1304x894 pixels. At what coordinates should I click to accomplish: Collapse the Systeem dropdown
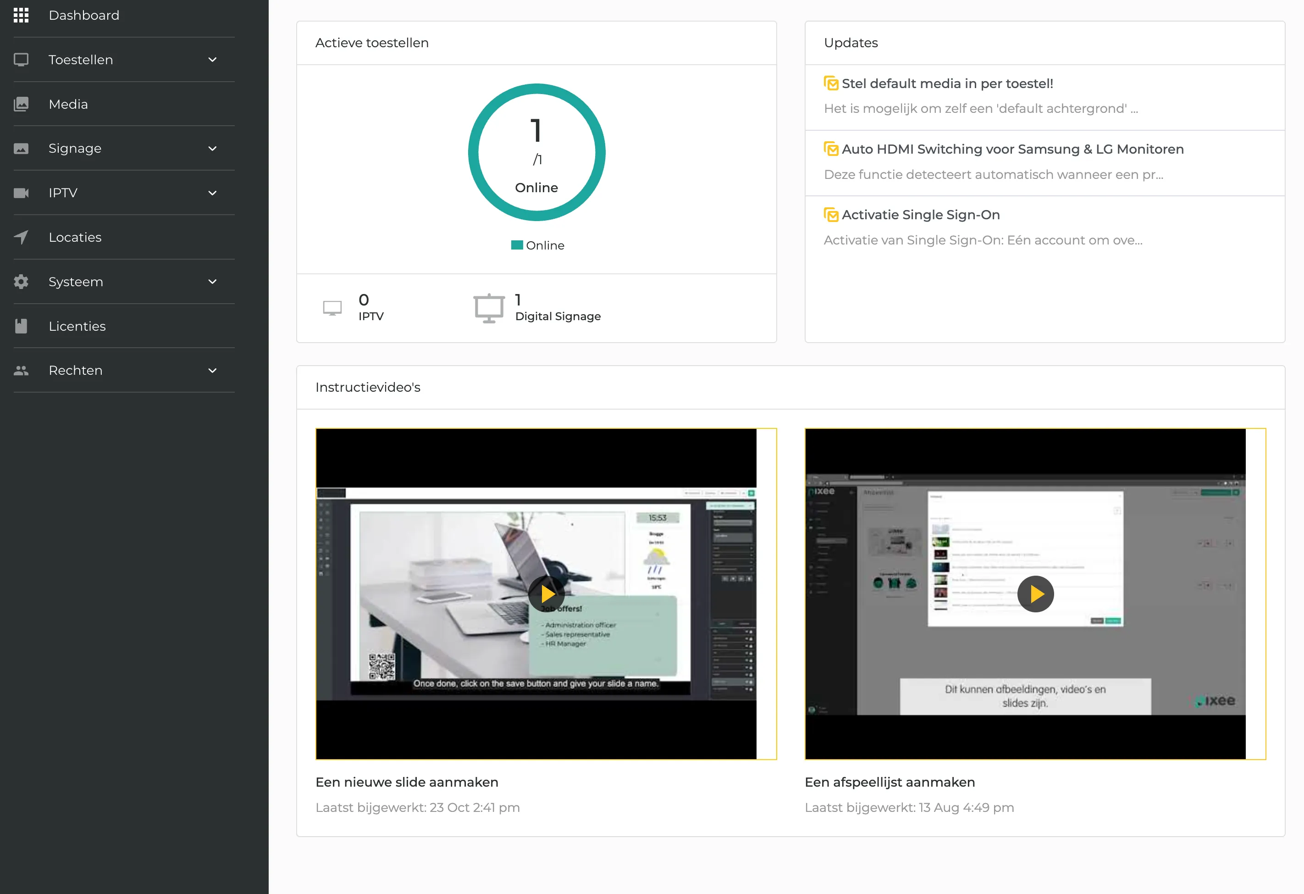[x=211, y=281]
